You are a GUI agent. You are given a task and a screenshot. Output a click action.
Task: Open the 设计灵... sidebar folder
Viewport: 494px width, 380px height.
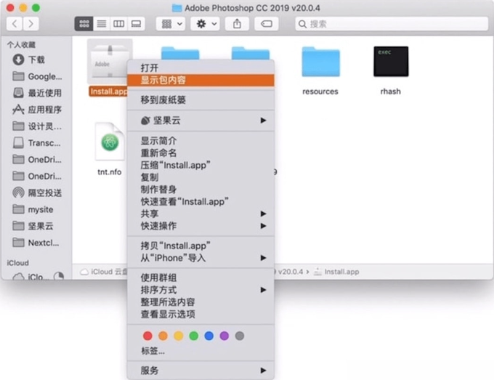coord(37,126)
